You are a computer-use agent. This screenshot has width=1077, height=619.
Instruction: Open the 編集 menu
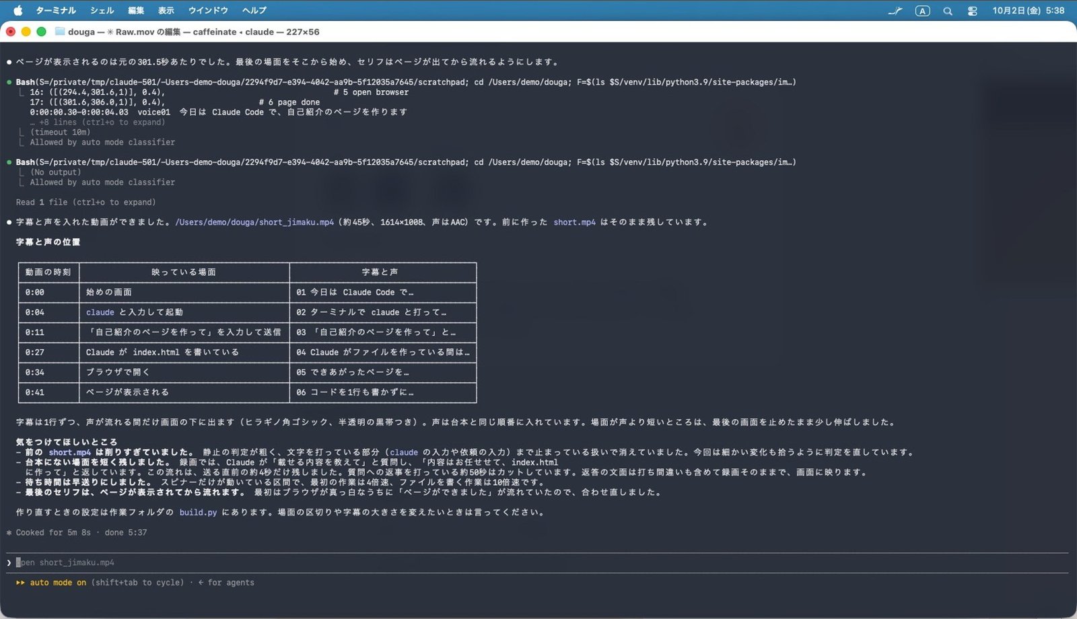(x=136, y=11)
